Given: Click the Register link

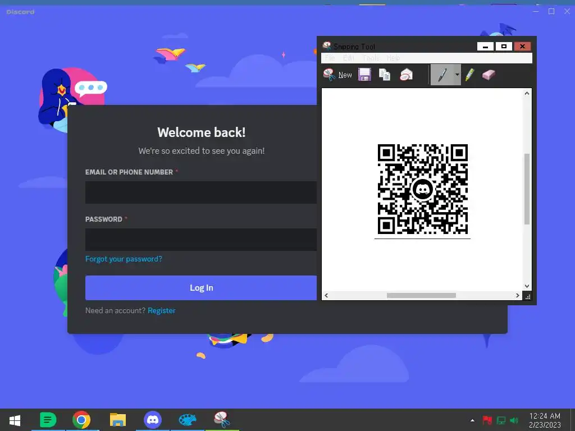Looking at the screenshot, I should (x=162, y=310).
